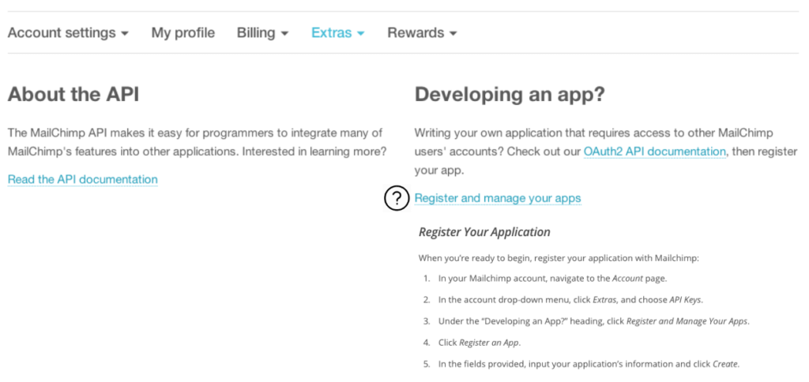Open the Extras dropdown menu
Image resolution: width=809 pixels, height=382 pixels.
pyautogui.click(x=337, y=33)
